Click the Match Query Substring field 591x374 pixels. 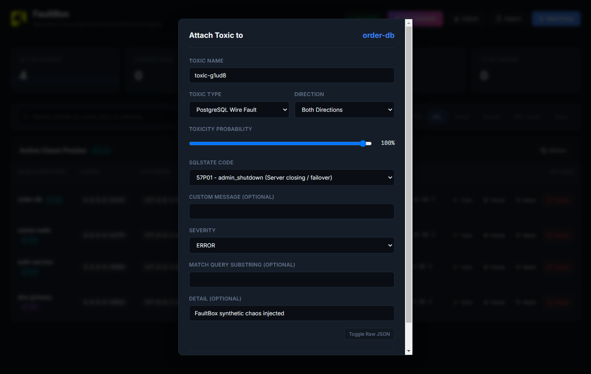point(292,280)
